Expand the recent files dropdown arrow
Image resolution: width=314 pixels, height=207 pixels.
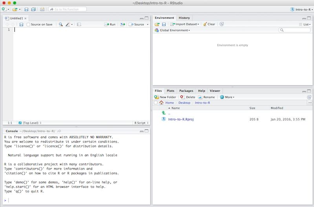[20, 9]
